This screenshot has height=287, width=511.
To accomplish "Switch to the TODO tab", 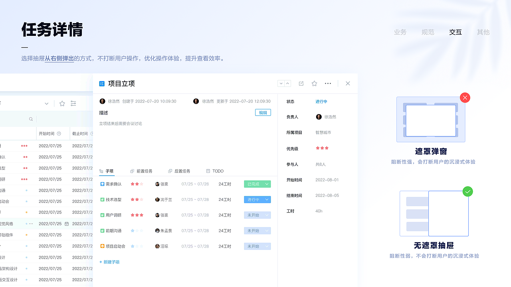I will click(215, 171).
